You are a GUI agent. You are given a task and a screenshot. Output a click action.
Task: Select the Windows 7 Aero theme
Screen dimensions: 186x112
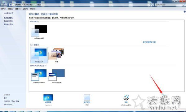point(39,55)
